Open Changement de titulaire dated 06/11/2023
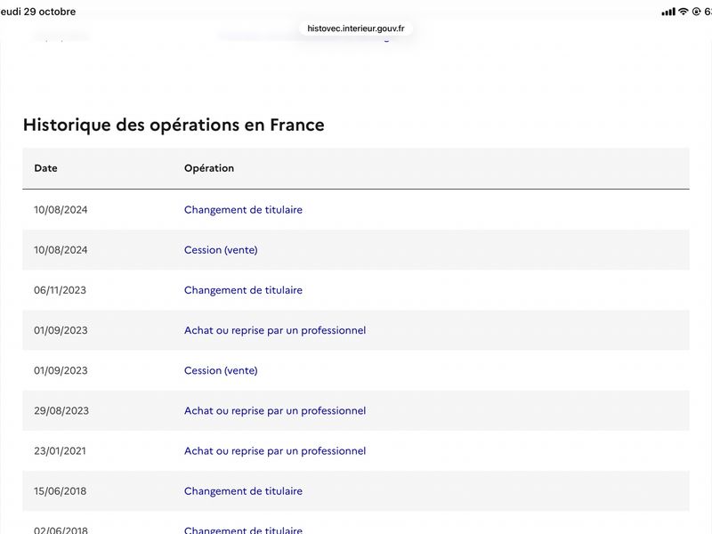This screenshot has width=712, height=534. click(243, 290)
